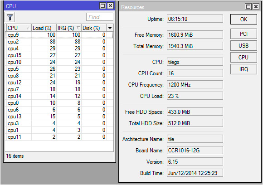Viewport: 263px width, 185px height.
Task: Open the USB devices button
Action: (x=244, y=46)
